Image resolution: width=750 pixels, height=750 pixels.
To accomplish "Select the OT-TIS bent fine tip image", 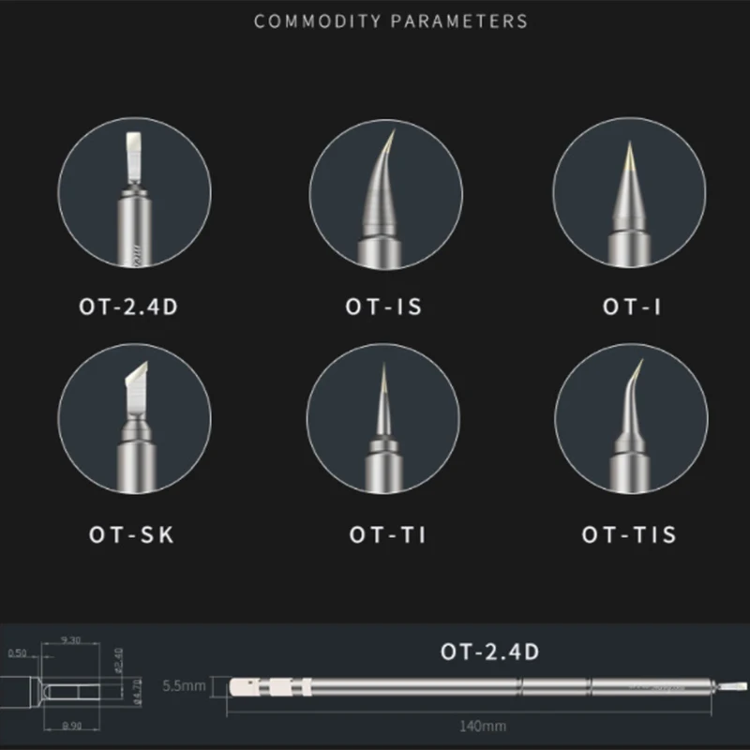I will click(631, 418).
